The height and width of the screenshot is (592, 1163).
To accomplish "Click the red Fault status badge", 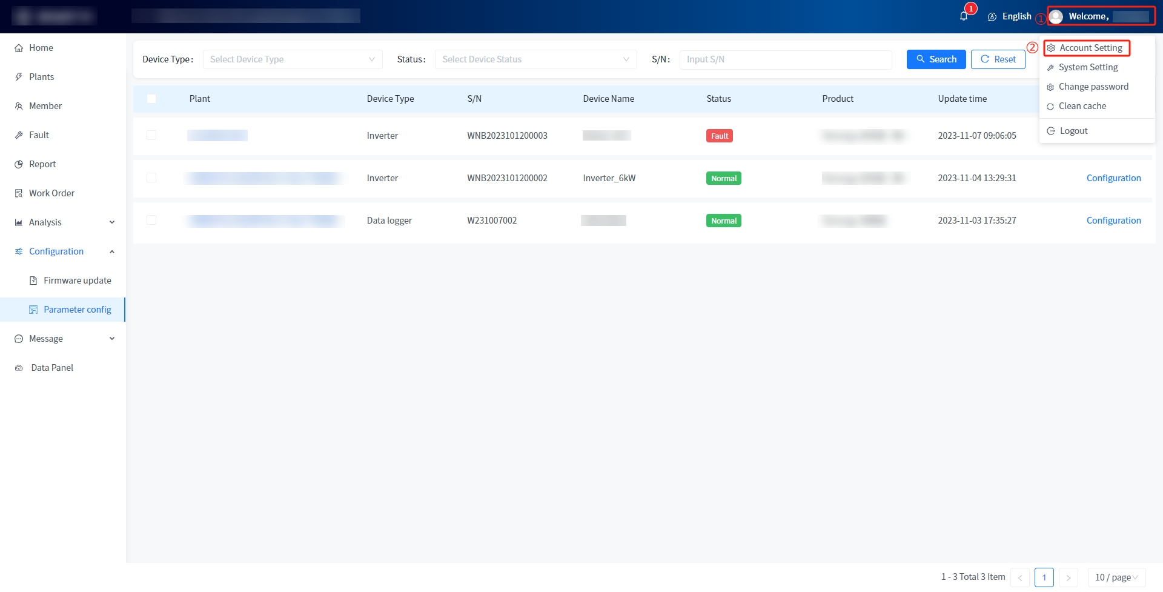I will point(719,136).
